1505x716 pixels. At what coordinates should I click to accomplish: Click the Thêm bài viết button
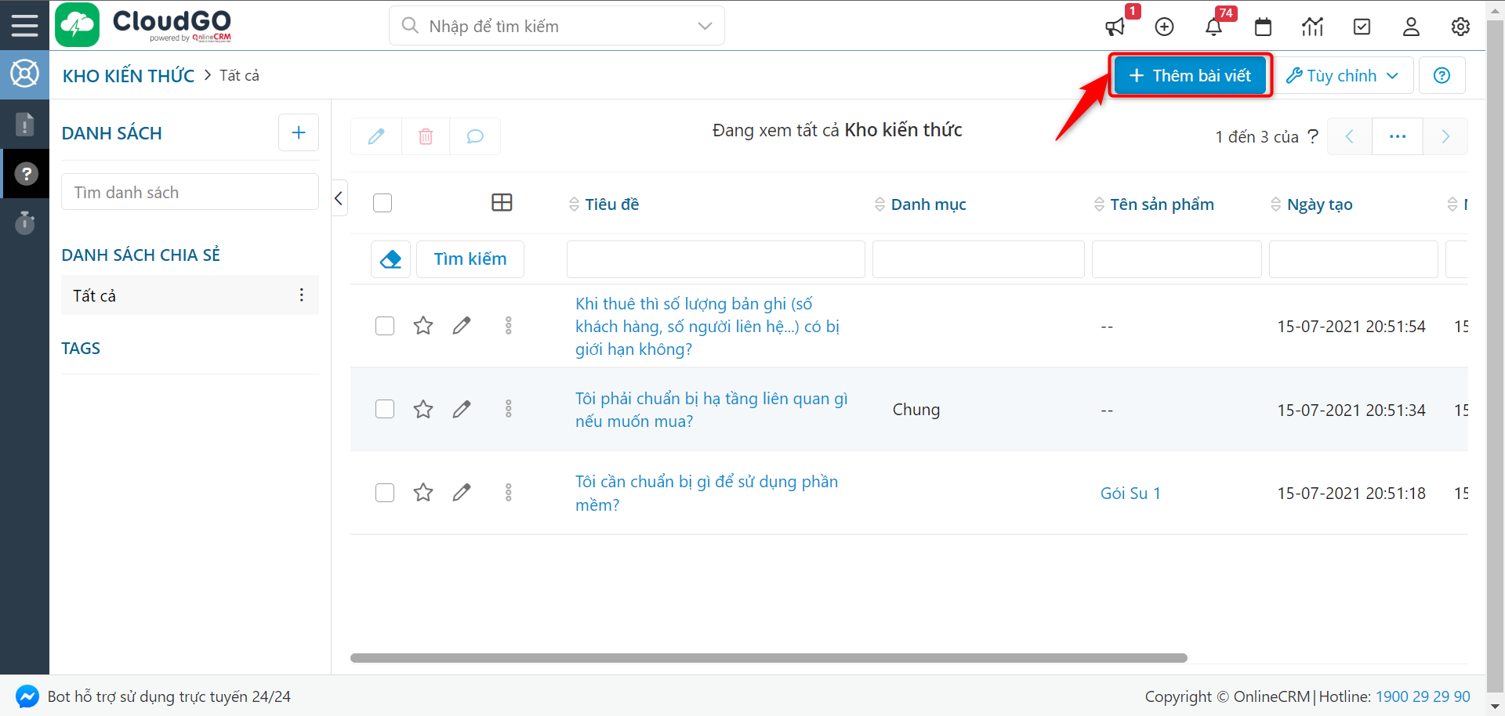point(1189,75)
